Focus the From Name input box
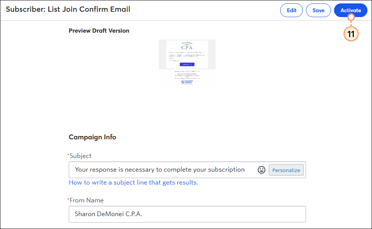This screenshot has width=372, height=229. [x=187, y=214]
